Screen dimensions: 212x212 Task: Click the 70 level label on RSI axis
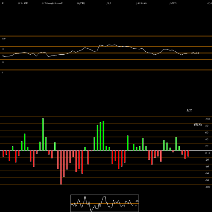tap(3, 49)
